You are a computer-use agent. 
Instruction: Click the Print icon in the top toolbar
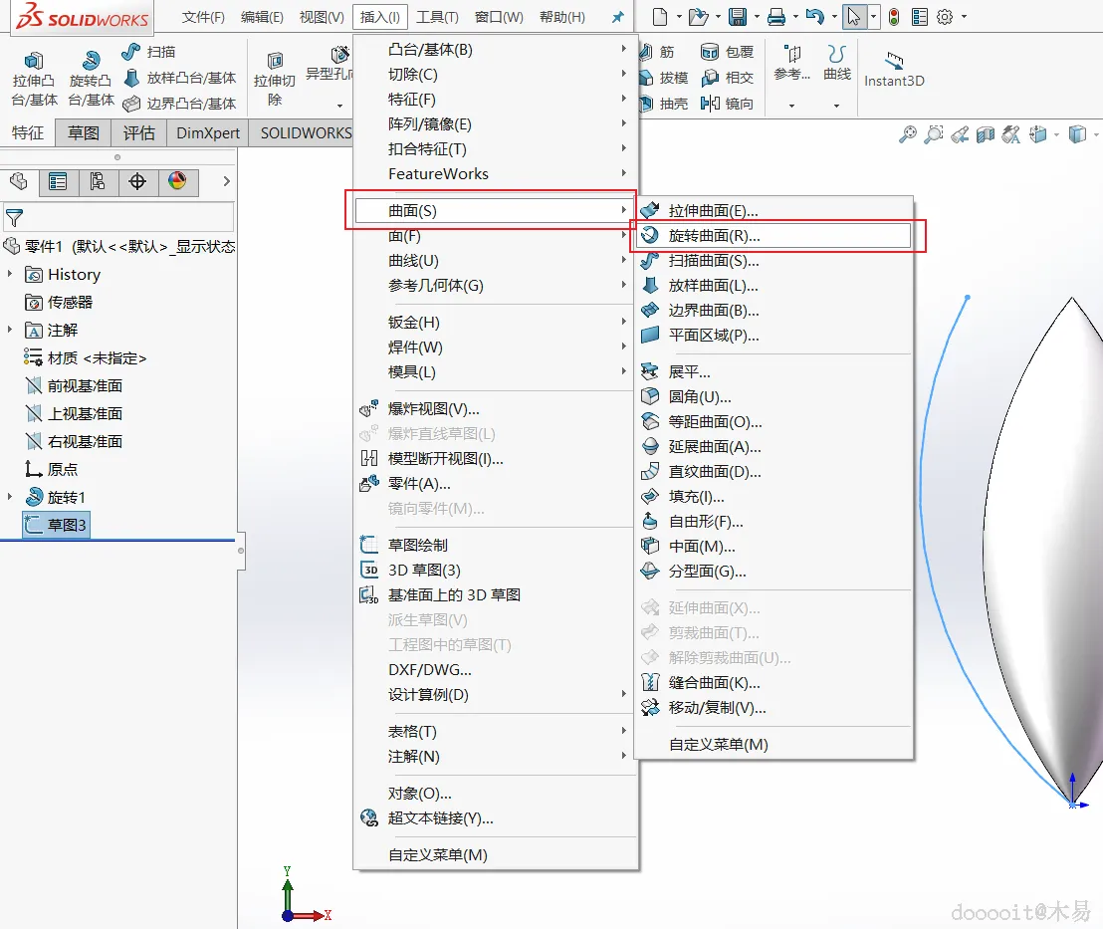point(775,17)
